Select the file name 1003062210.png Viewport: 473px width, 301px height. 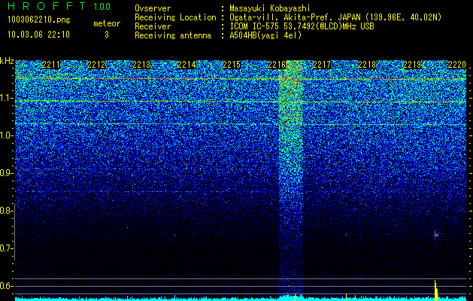click(39, 20)
